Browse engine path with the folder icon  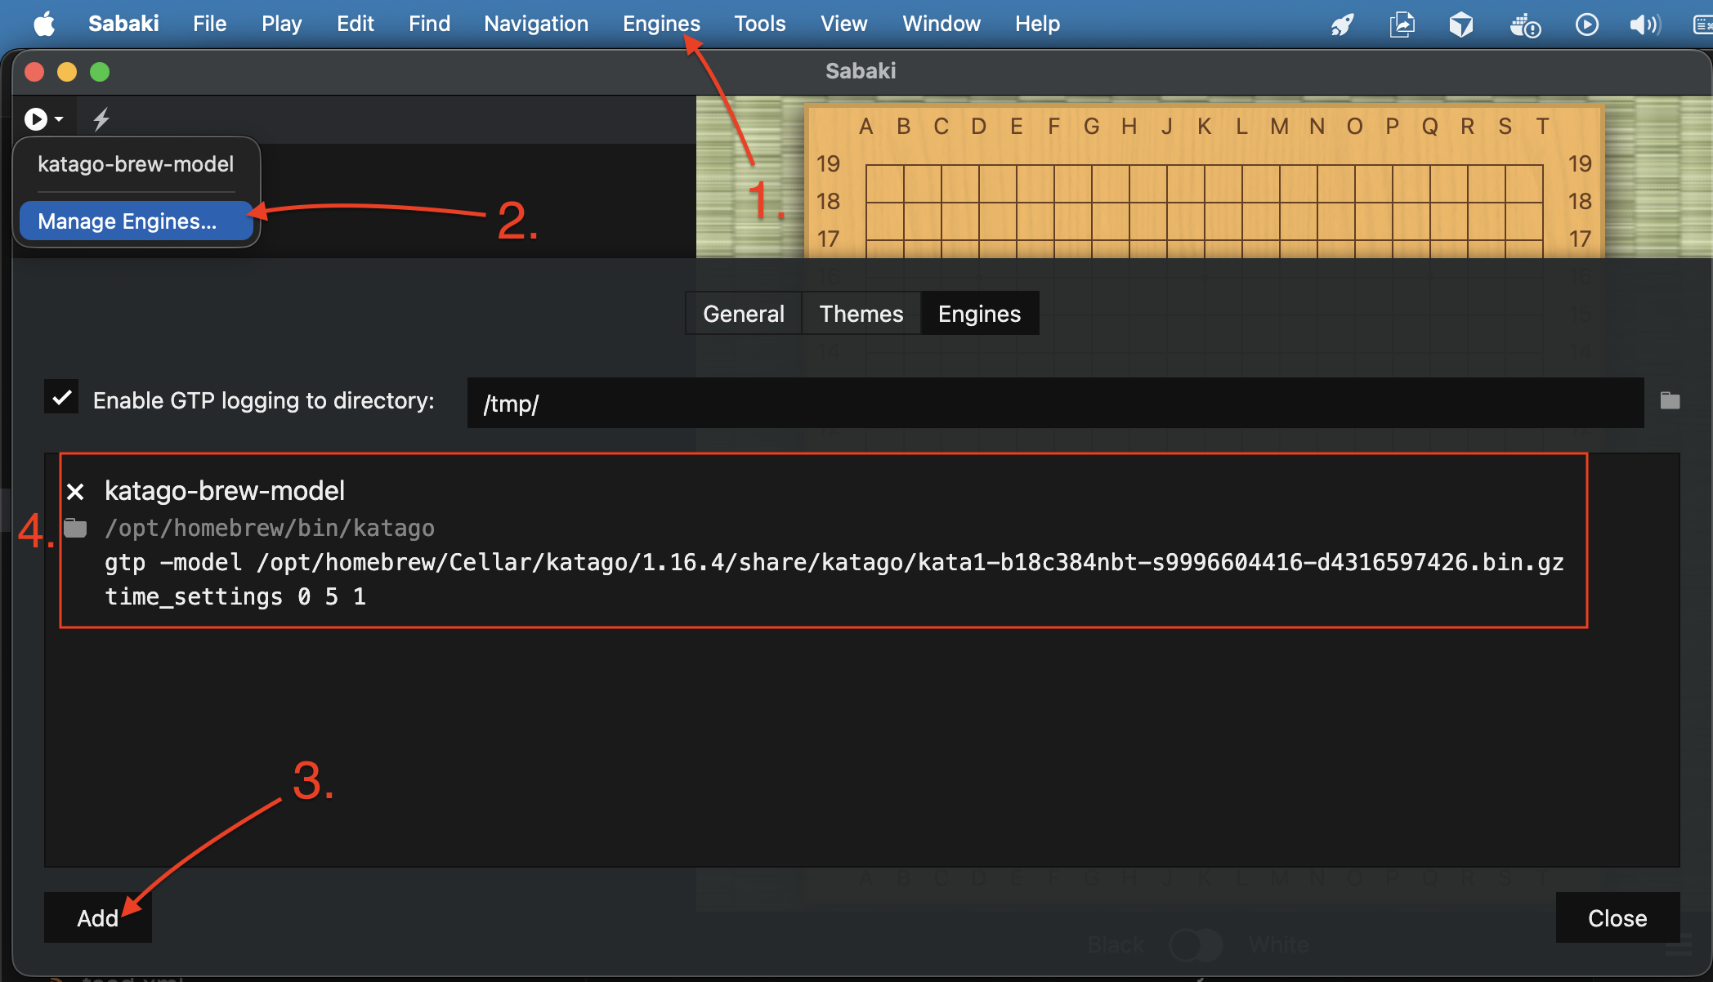[x=75, y=529]
